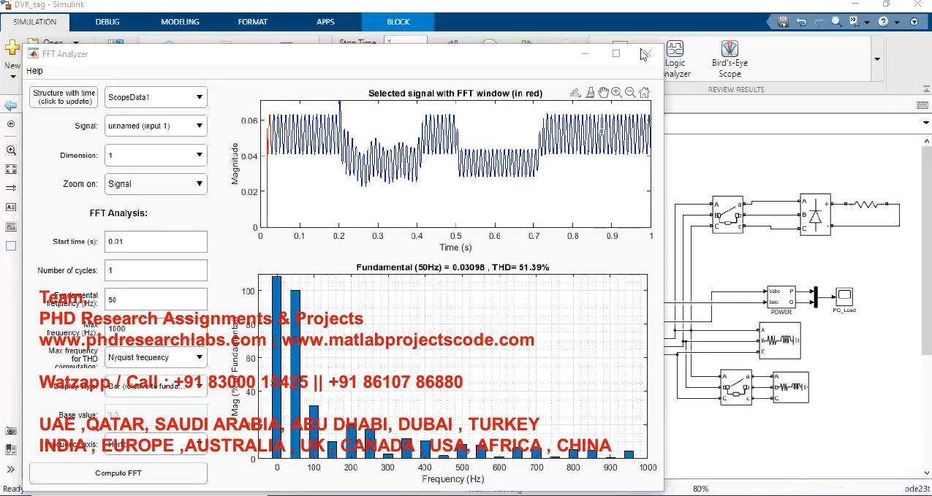Image resolution: width=932 pixels, height=496 pixels.
Task: Expand the hidden palette chevron at bottom-left
Action: pyautogui.click(x=11, y=469)
